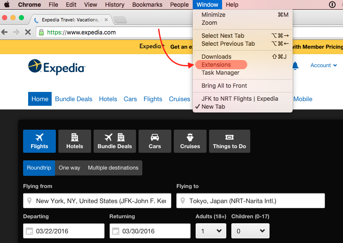Open Hotels in site navigation
343x243 pixels.
[x=108, y=99]
